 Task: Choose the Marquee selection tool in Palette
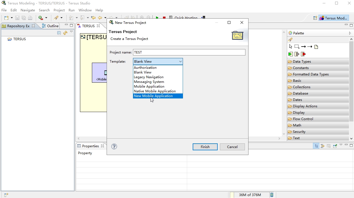(x=297, y=47)
